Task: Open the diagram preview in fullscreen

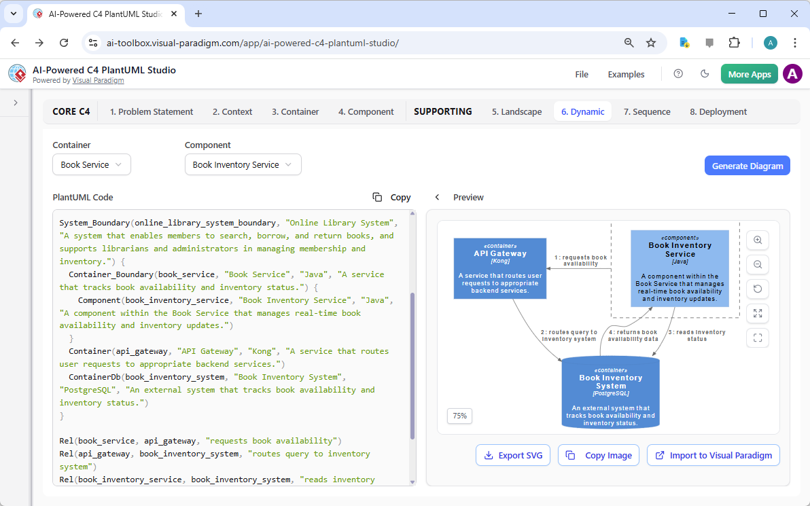Action: coord(758,338)
